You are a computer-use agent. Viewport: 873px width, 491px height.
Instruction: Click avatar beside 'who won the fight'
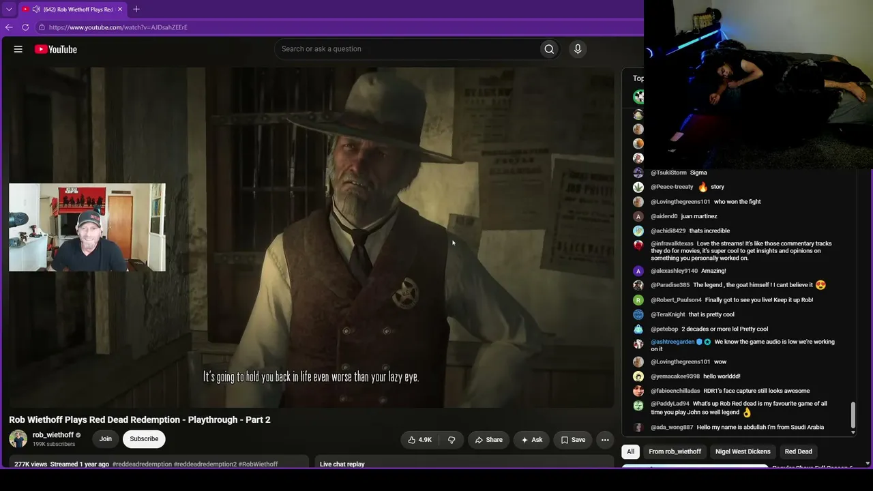pyautogui.click(x=638, y=202)
